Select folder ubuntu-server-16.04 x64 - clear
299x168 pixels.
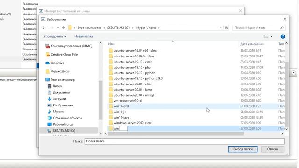[135, 51]
